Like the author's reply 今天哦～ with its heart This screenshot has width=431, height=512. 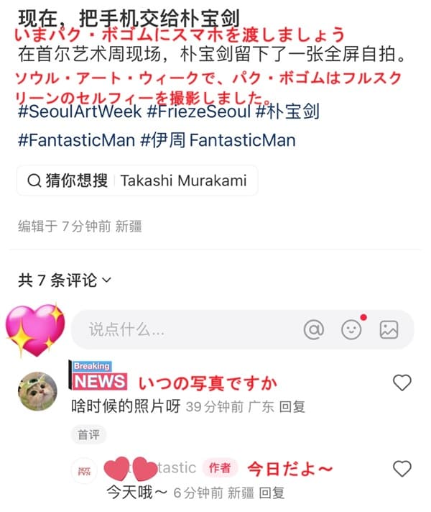click(x=402, y=469)
